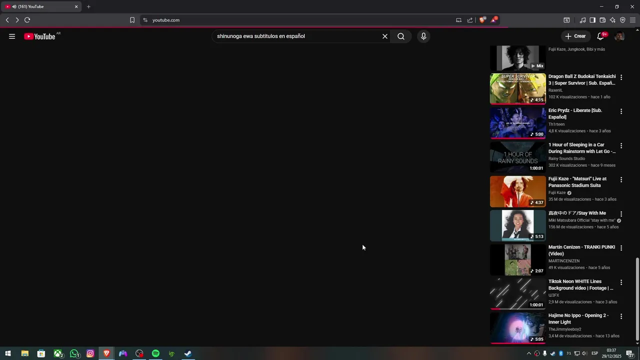Reload the YouTube page

coord(27,20)
